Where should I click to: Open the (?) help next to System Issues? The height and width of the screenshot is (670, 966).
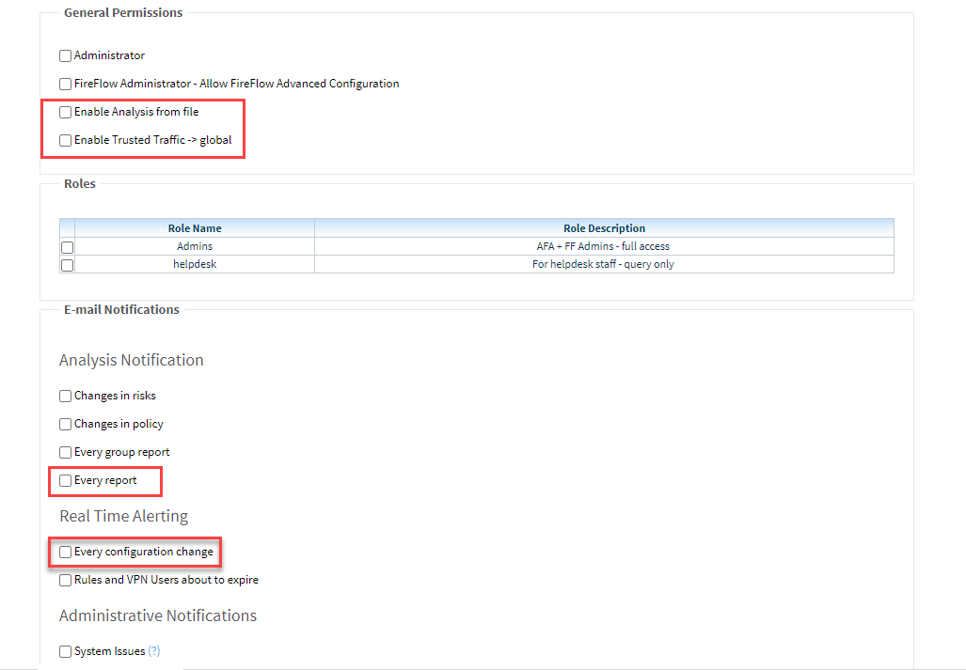tap(154, 651)
